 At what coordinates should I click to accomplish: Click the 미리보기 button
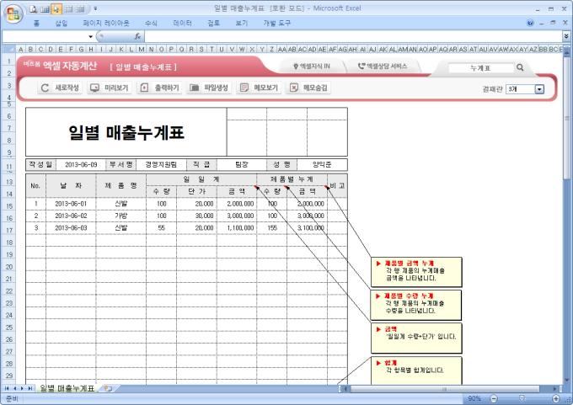tap(110, 88)
